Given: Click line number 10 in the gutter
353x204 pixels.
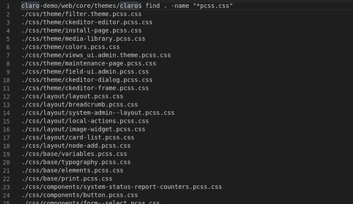Looking at the screenshot, I should click(x=6, y=80).
